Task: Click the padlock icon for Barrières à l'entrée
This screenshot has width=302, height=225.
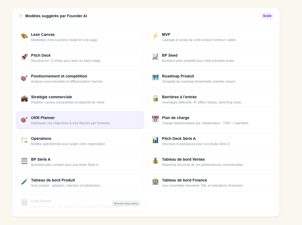Action: coord(155,98)
